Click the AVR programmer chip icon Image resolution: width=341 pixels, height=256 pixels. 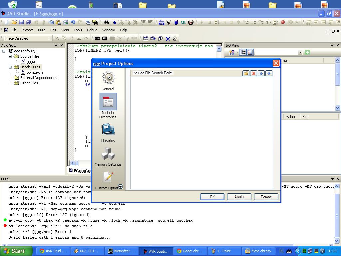105,38
